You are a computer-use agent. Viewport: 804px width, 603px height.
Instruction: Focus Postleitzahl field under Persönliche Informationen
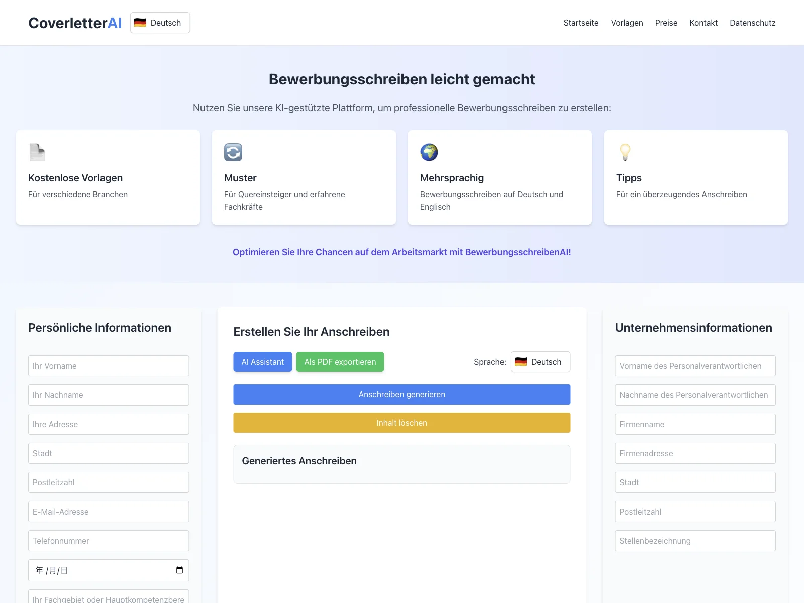[x=109, y=482]
